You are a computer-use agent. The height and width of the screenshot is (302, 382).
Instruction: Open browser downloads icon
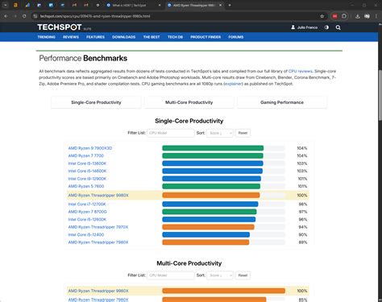358,16
